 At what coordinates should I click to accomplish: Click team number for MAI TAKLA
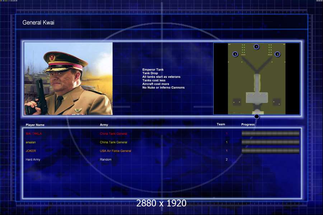tap(226, 134)
